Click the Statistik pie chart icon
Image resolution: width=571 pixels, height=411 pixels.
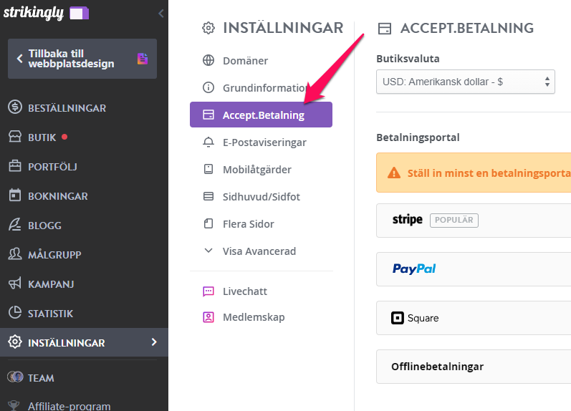[x=15, y=313]
